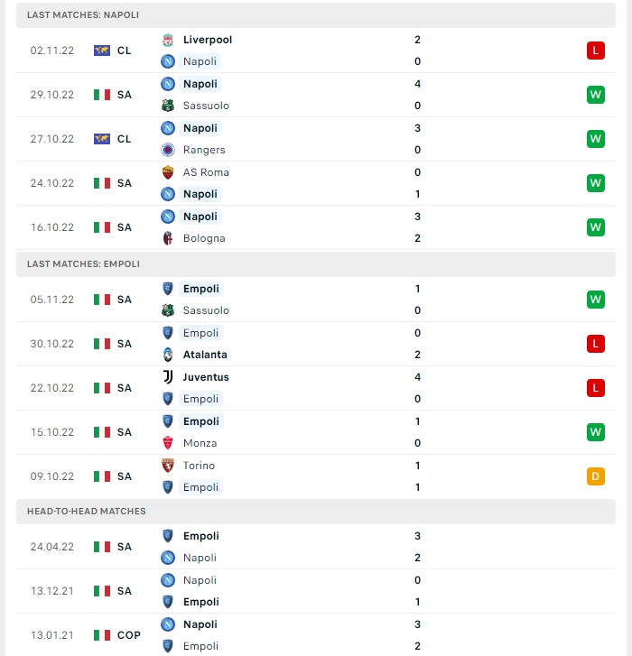Viewport: 632px width, 656px height.
Task: Click the Atalanta club crest
Action: coord(168,355)
